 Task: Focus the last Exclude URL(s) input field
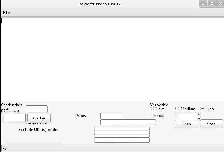tap(122, 140)
